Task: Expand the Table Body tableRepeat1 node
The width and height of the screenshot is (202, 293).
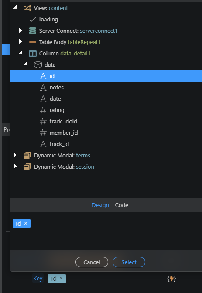Action: (x=20, y=42)
